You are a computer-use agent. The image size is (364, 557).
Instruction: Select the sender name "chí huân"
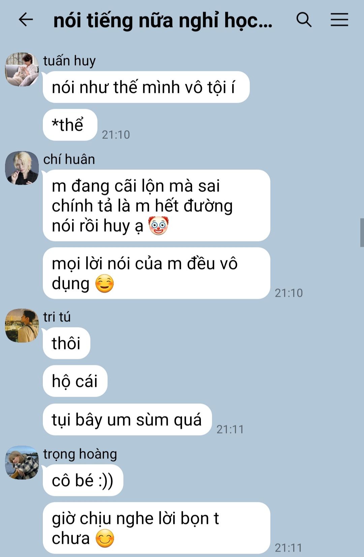click(x=69, y=159)
